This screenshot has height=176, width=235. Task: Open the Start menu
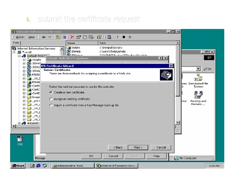click(x=18, y=166)
